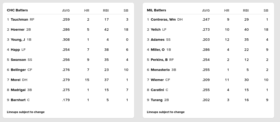Open Barnhart's player page
This screenshot has width=280, height=122.
point(18,100)
